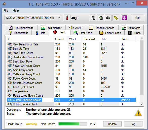Click the Data column header

[109, 39]
